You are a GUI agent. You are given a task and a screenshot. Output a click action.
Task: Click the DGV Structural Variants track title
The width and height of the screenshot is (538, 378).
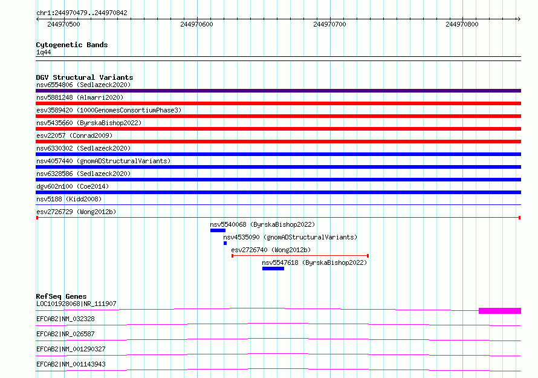pyautogui.click(x=85, y=77)
